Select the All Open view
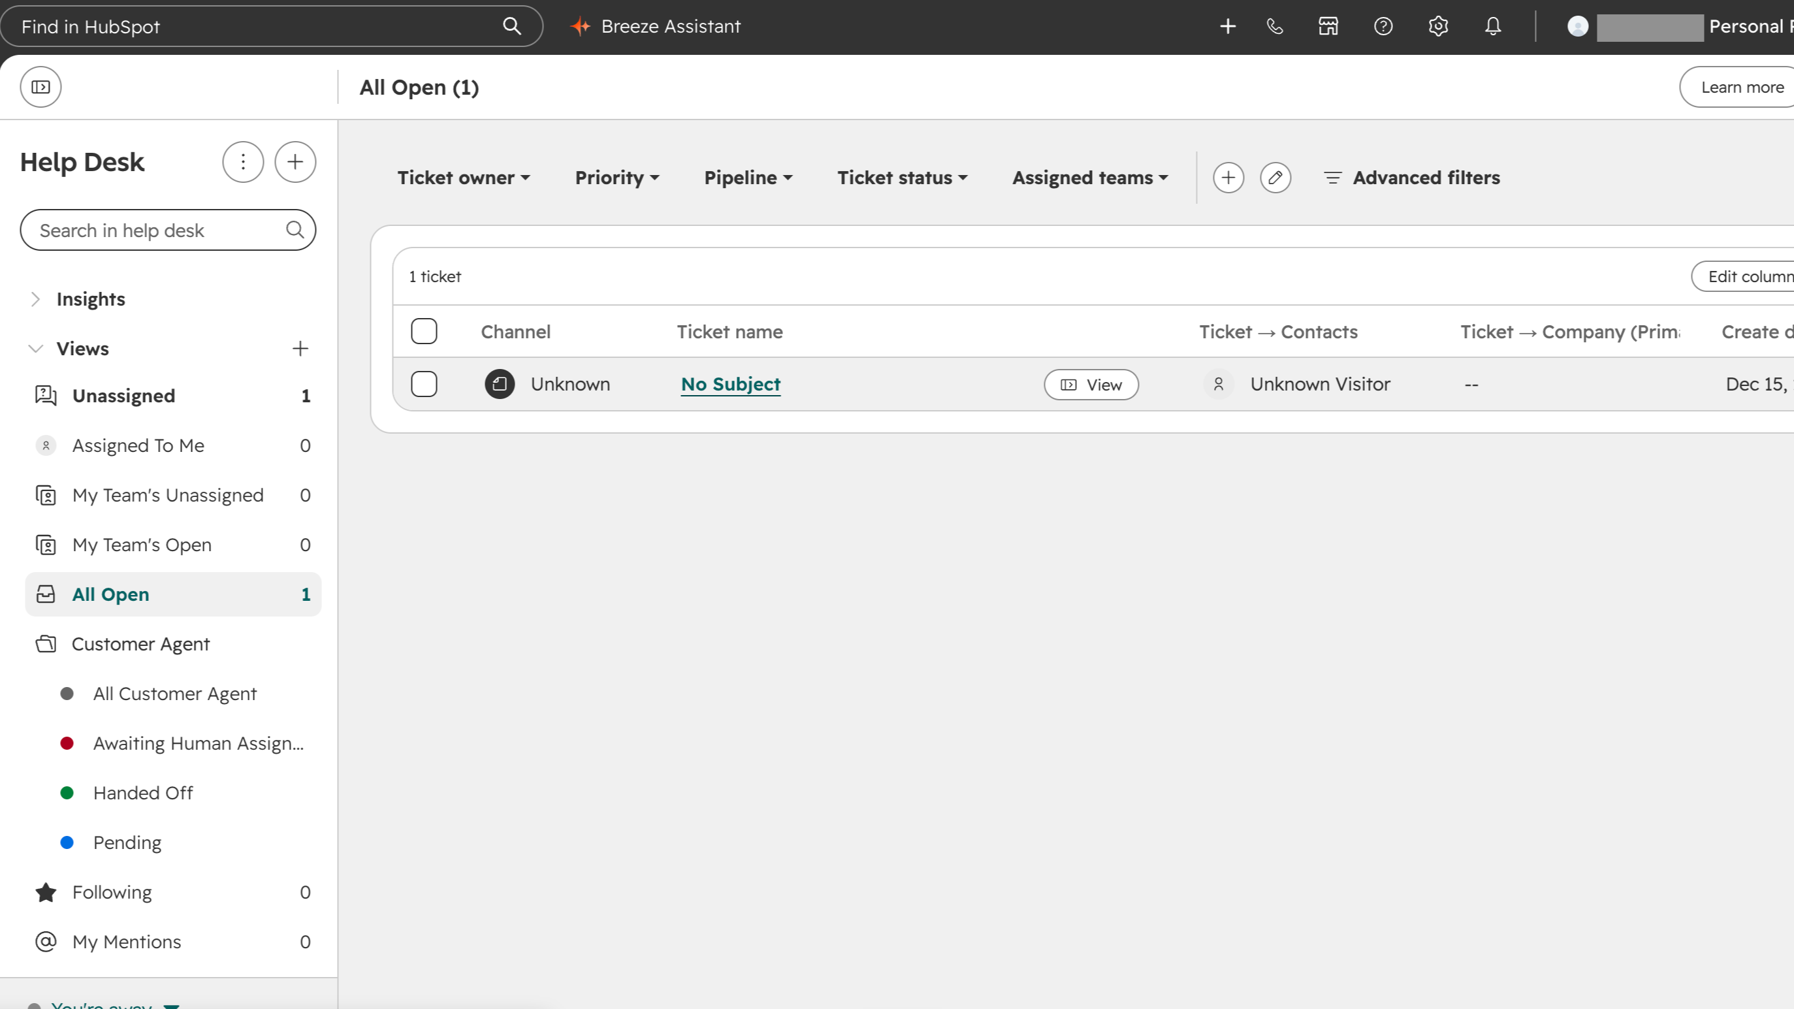The width and height of the screenshot is (1794, 1009). pos(174,594)
